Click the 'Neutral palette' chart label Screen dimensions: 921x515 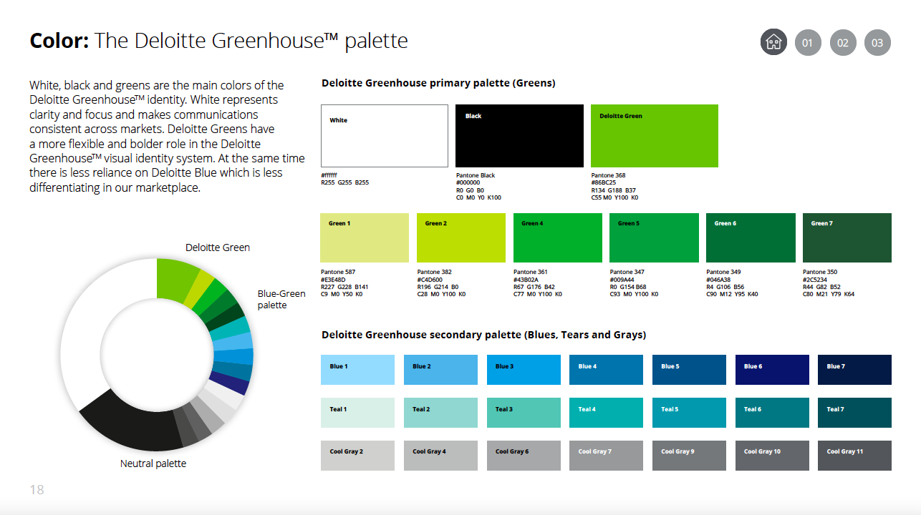153,463
